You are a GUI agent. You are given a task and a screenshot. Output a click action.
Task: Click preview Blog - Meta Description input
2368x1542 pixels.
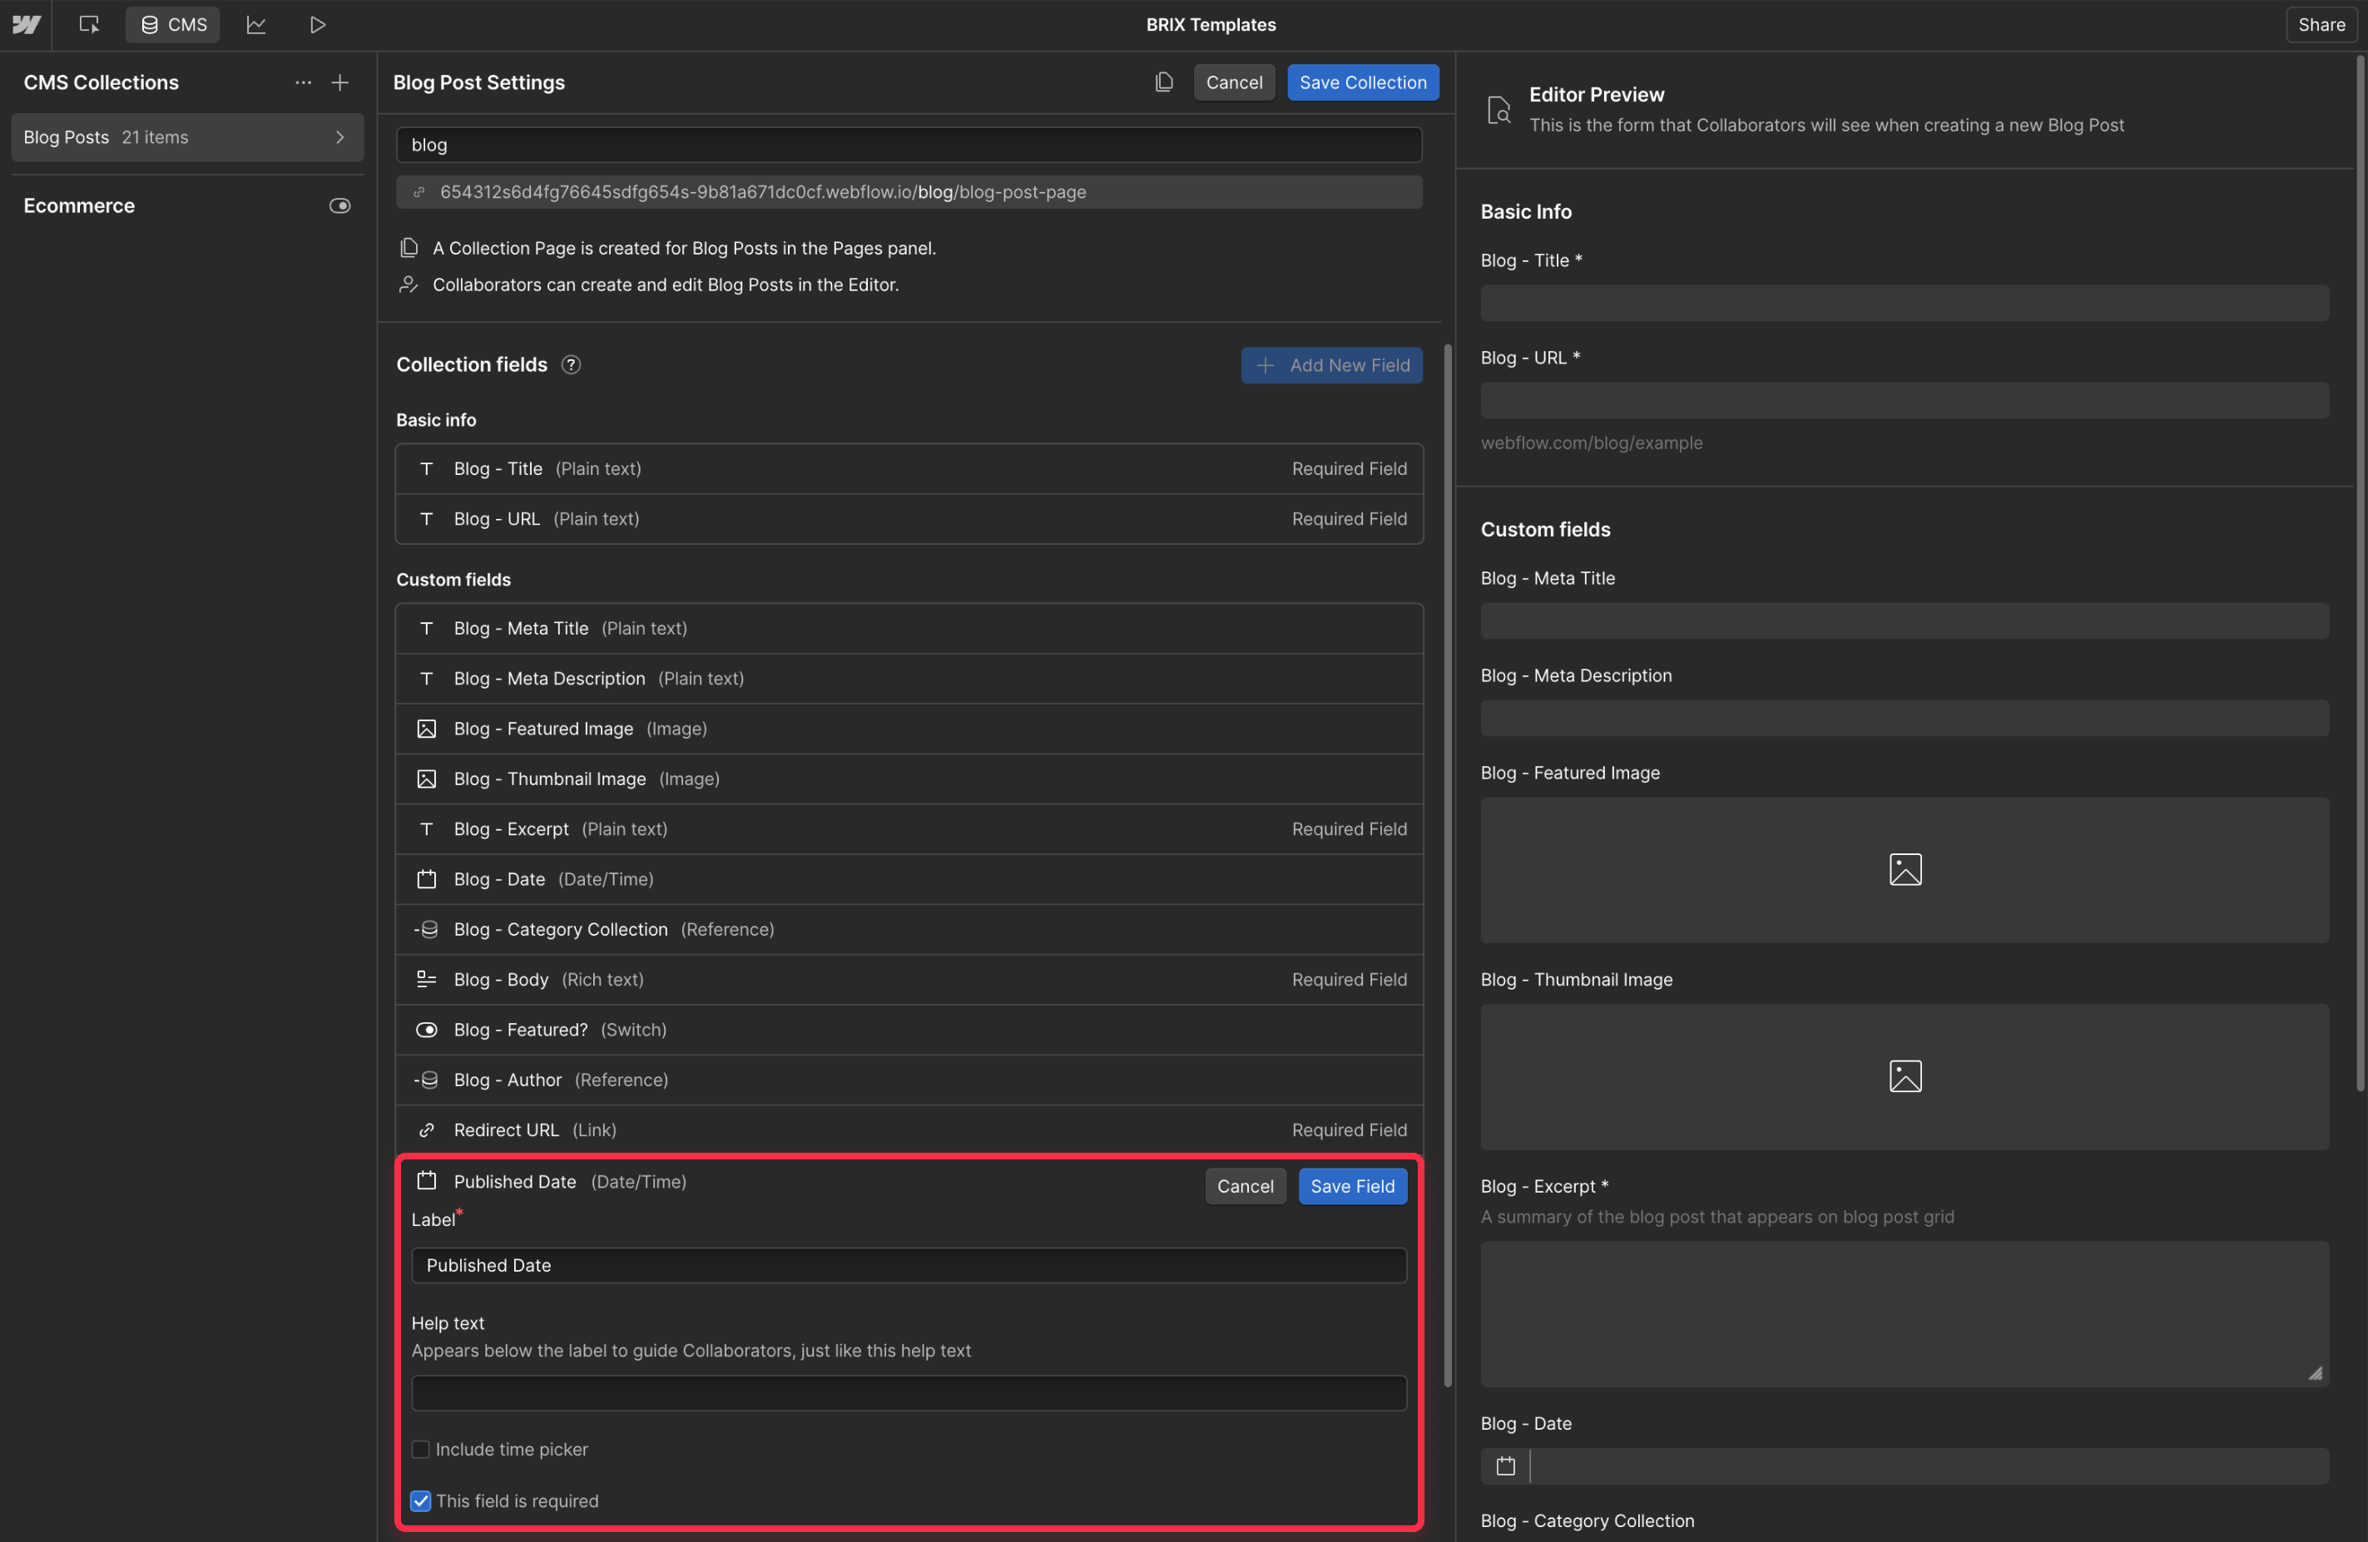1904,719
